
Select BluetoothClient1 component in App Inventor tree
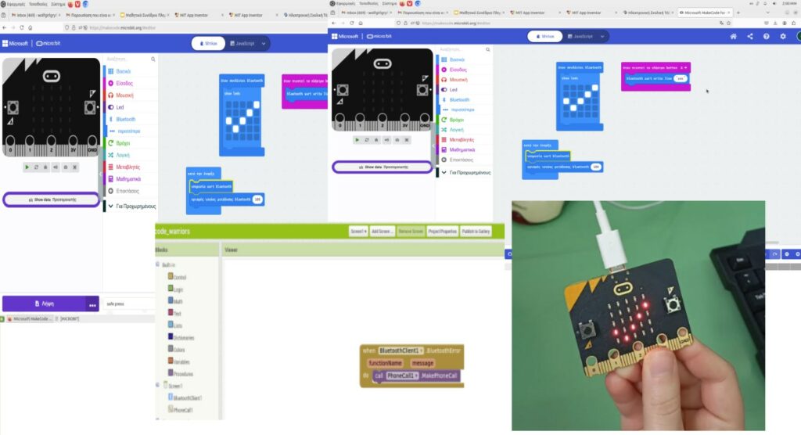[x=185, y=397]
